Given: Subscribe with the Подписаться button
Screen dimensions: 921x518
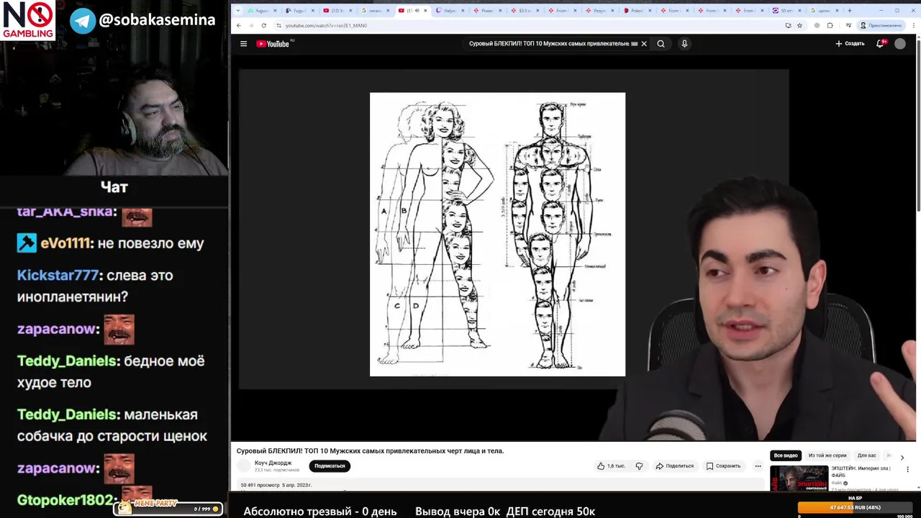Looking at the screenshot, I should (330, 466).
